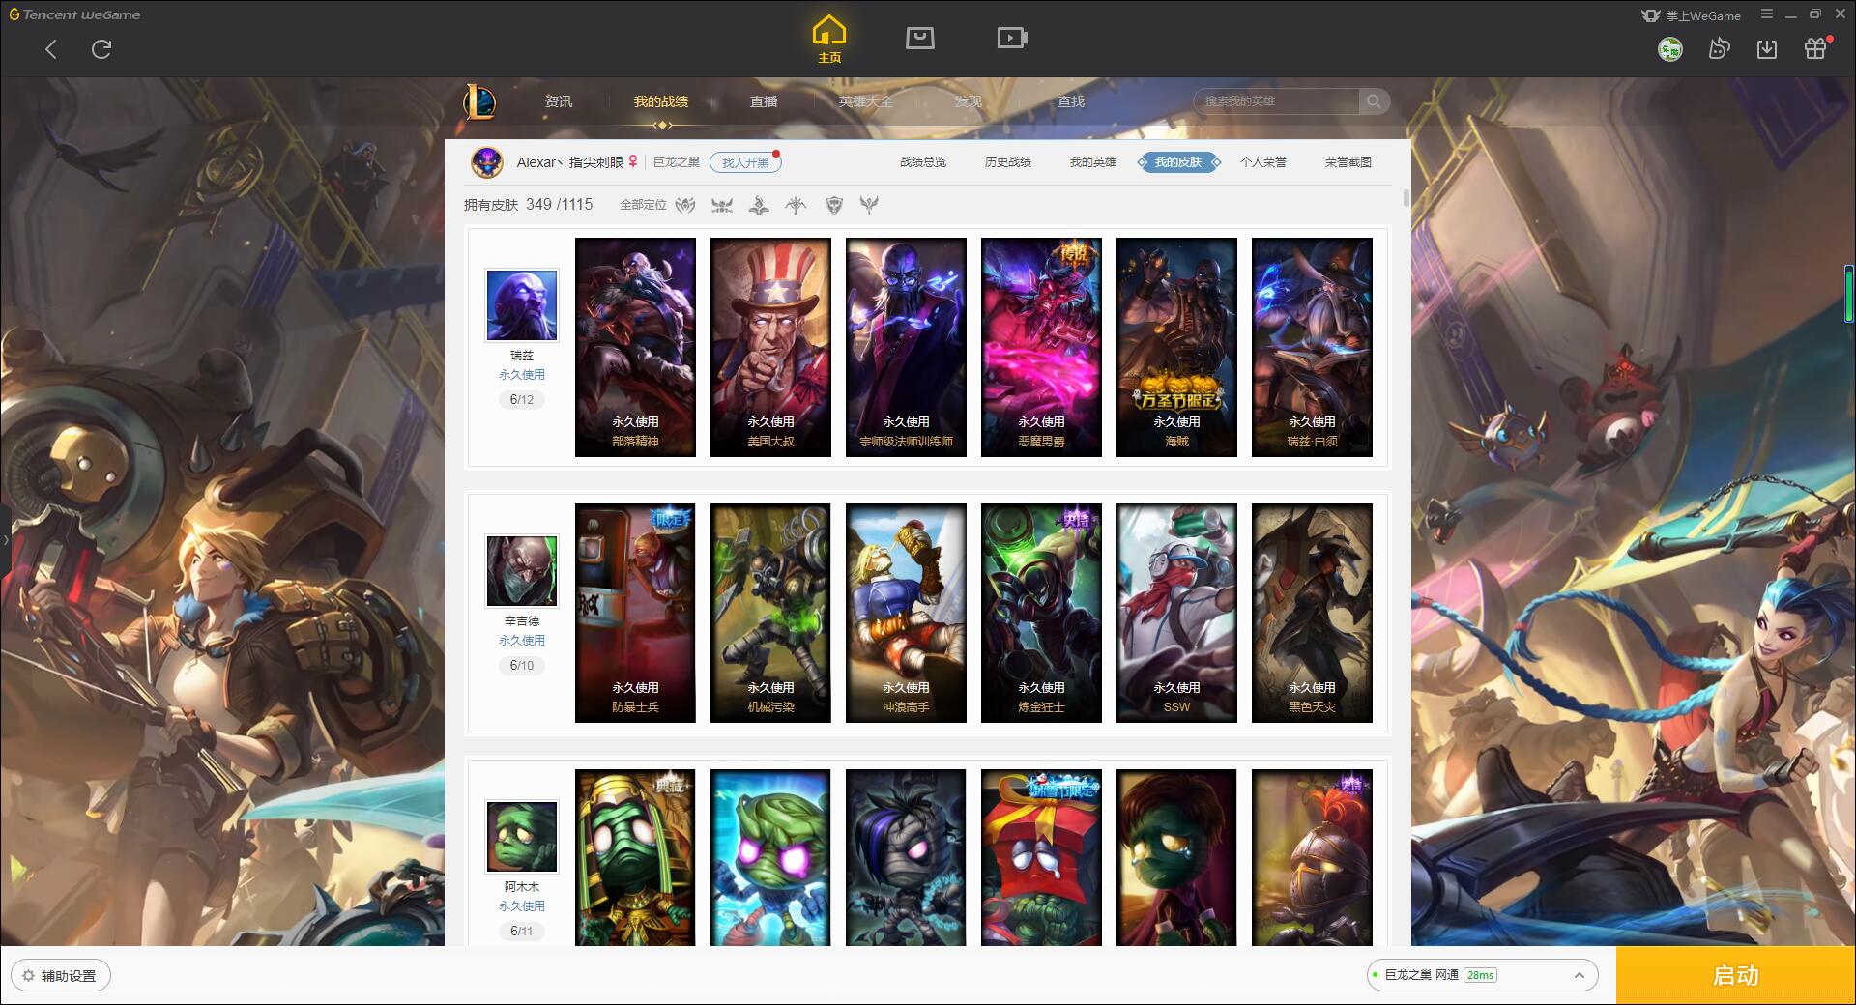This screenshot has height=1005, width=1856.
Task: Open the 部落精神 skin card
Action: pos(635,347)
